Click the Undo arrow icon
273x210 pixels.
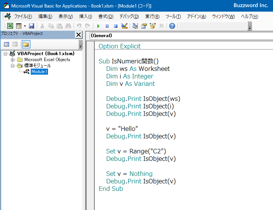coord(79,26)
